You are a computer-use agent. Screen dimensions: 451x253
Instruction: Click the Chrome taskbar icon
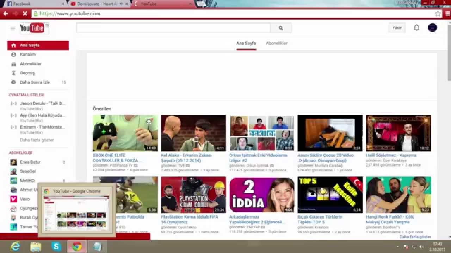pyautogui.click(x=77, y=246)
